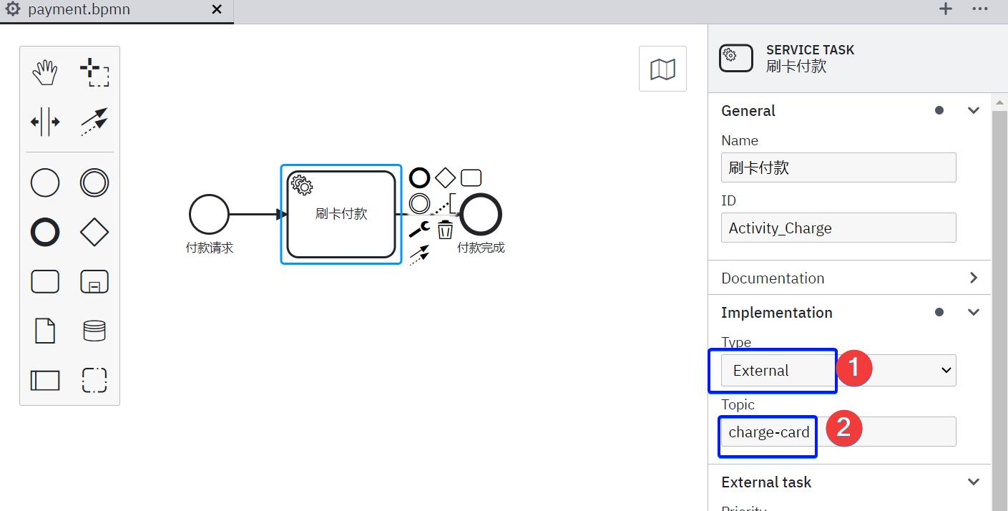
Task: Connect using sequence flow arrow in context pad
Action: pyautogui.click(x=419, y=255)
